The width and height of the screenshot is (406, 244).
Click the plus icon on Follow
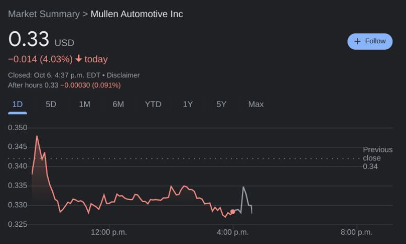tap(357, 41)
